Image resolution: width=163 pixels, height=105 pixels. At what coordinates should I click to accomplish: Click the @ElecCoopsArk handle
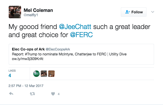click(x=58, y=49)
